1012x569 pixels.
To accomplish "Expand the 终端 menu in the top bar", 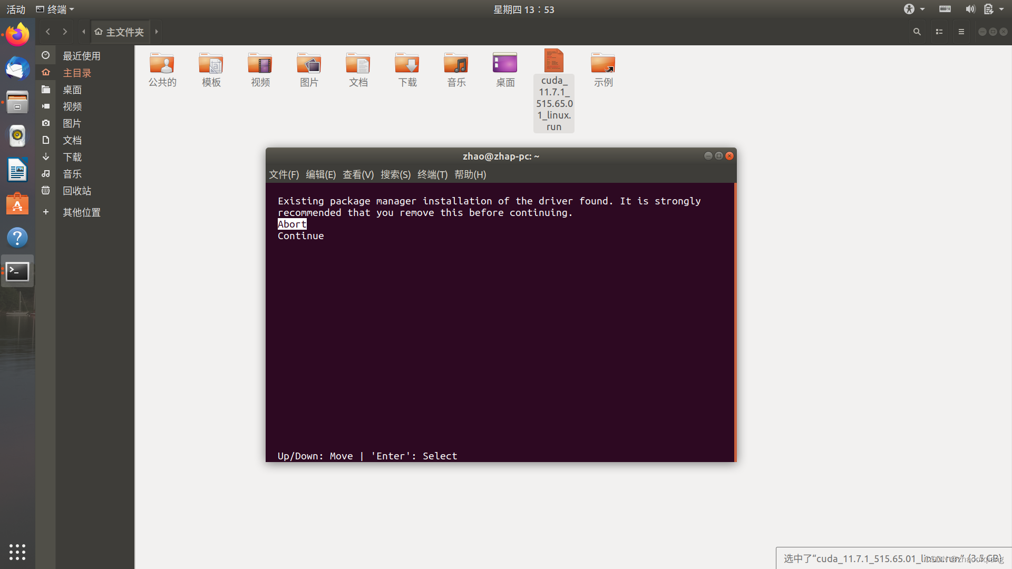I will click(55, 9).
